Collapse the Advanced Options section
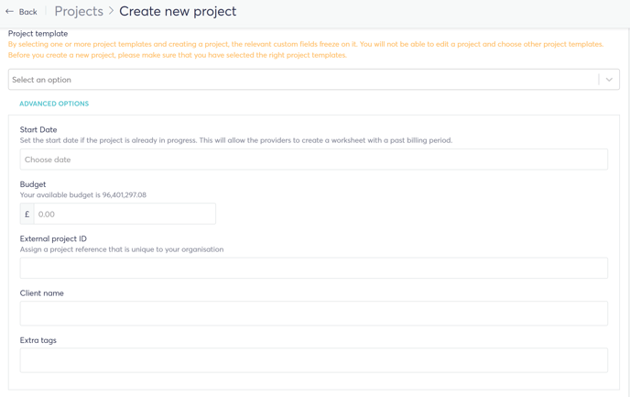 [54, 104]
